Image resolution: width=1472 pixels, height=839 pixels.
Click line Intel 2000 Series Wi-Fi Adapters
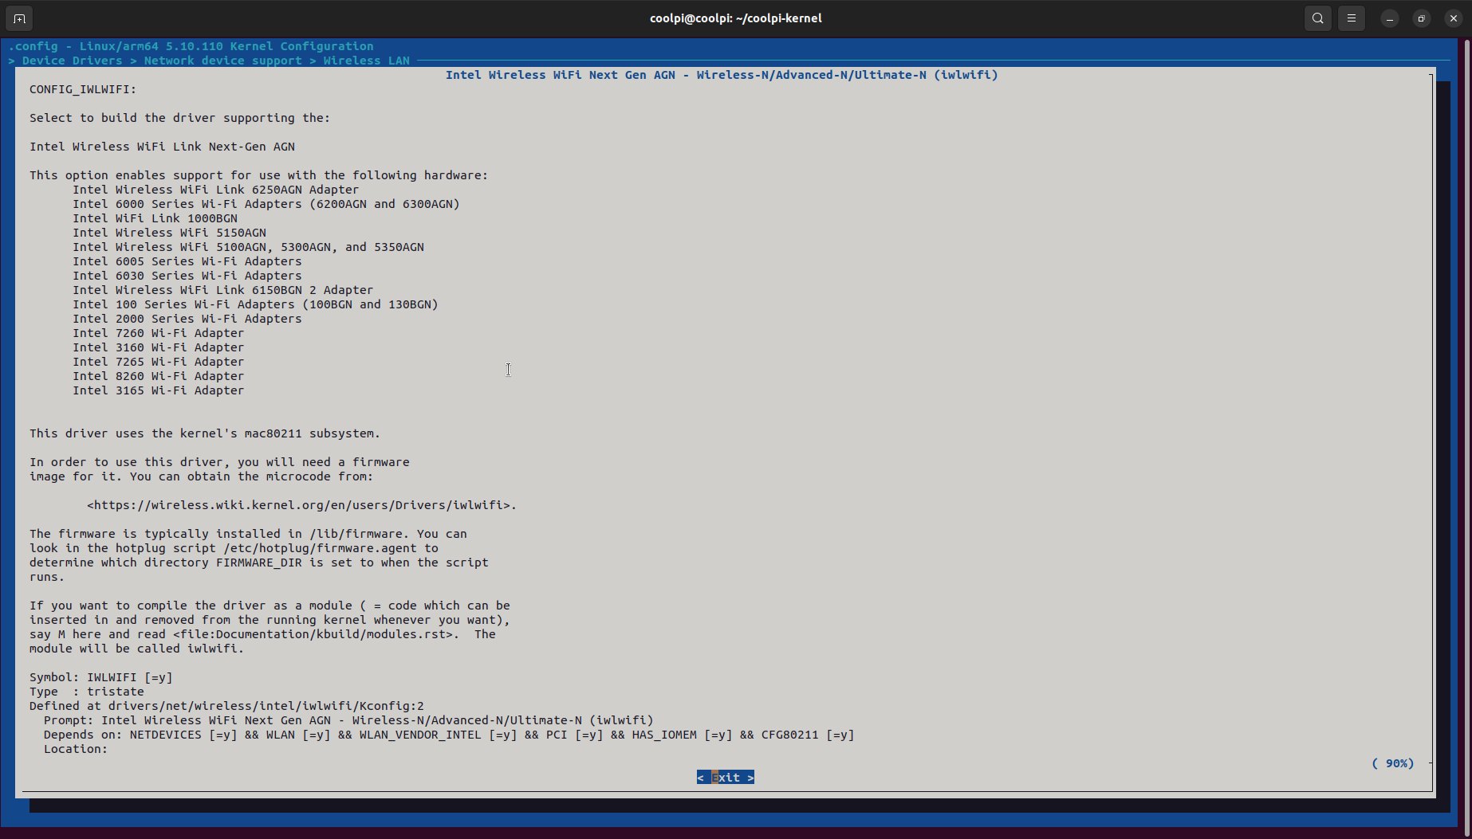(187, 319)
